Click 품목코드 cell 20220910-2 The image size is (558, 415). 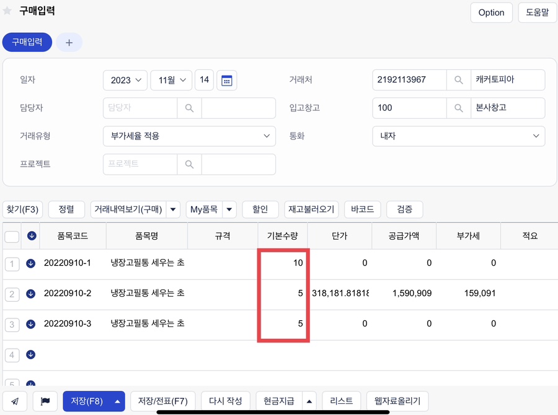click(x=73, y=294)
